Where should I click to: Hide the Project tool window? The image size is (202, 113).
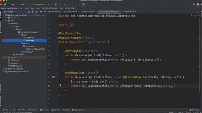45,12
